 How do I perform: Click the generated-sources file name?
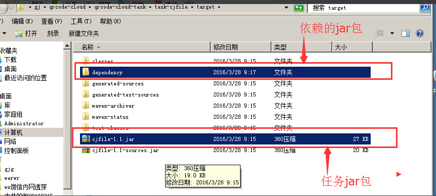[118, 83]
